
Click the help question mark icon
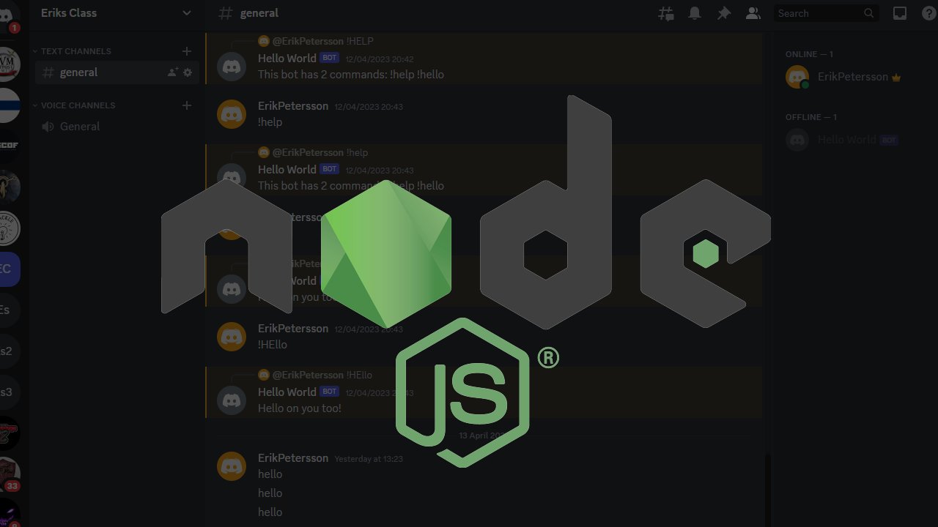pos(928,13)
